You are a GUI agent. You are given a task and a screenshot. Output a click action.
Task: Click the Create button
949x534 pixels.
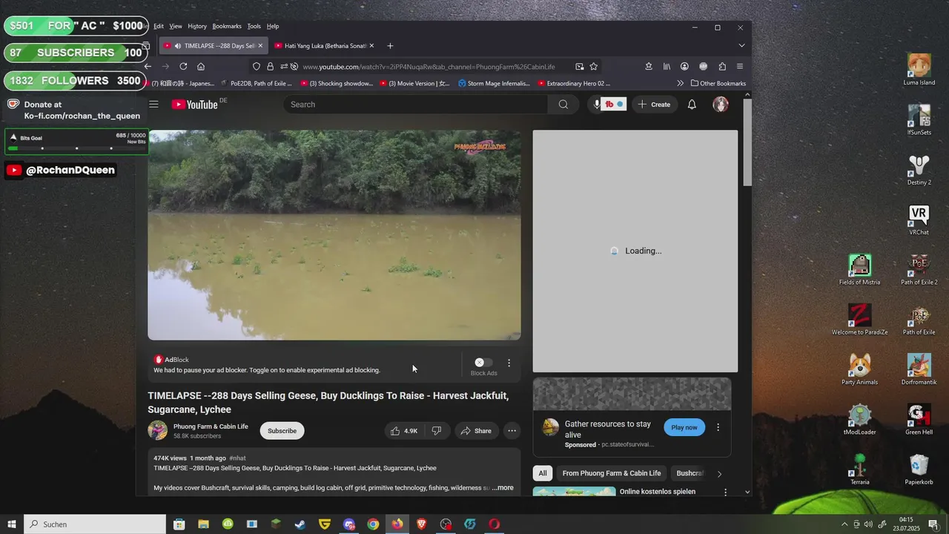(x=654, y=105)
